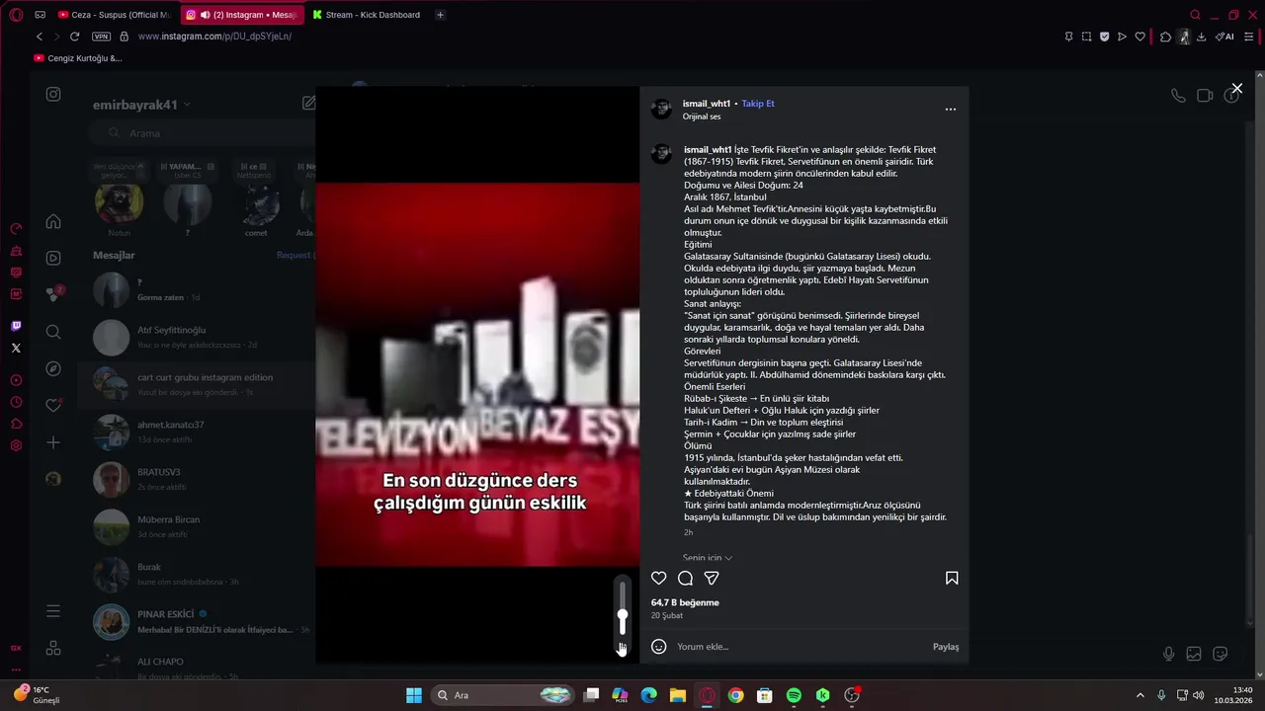
Task: Go to Instagram Home in sidebar
Action: [53, 221]
